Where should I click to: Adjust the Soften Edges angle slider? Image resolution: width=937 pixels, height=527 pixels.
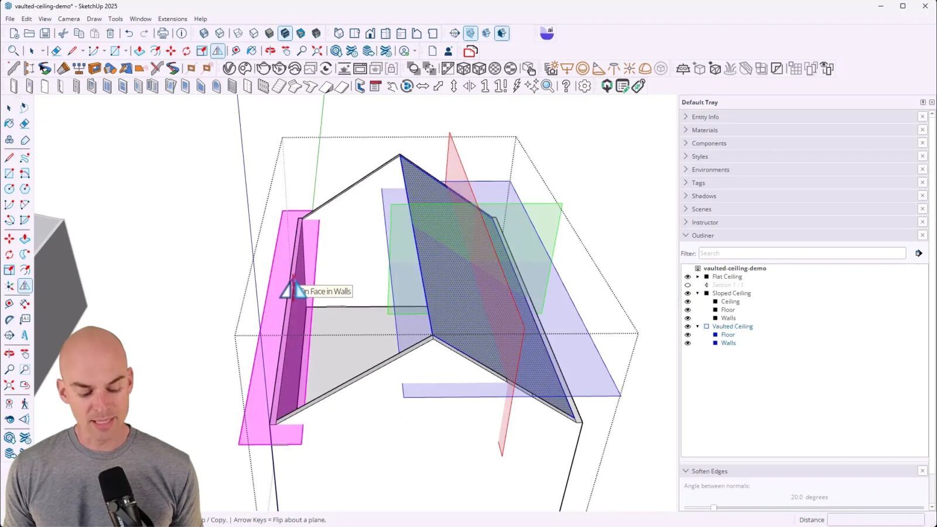pos(714,508)
